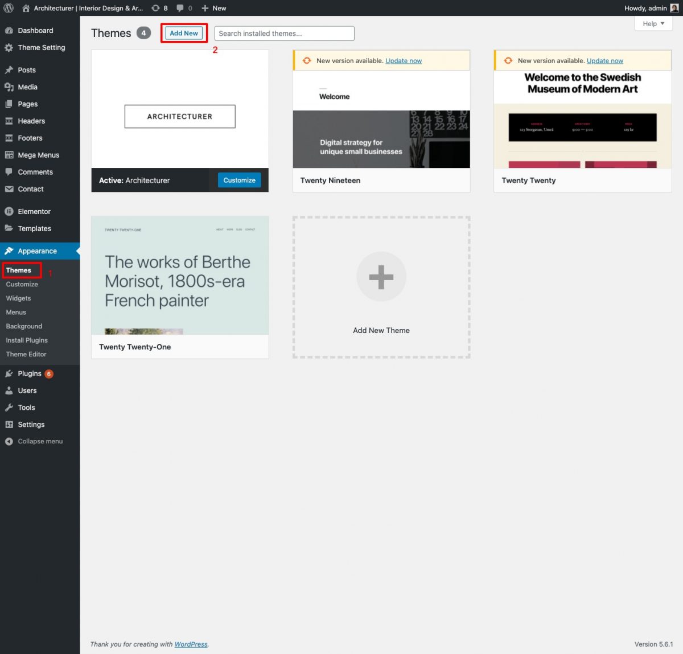Expand the Help dropdown
This screenshot has width=683, height=654.
pos(652,23)
